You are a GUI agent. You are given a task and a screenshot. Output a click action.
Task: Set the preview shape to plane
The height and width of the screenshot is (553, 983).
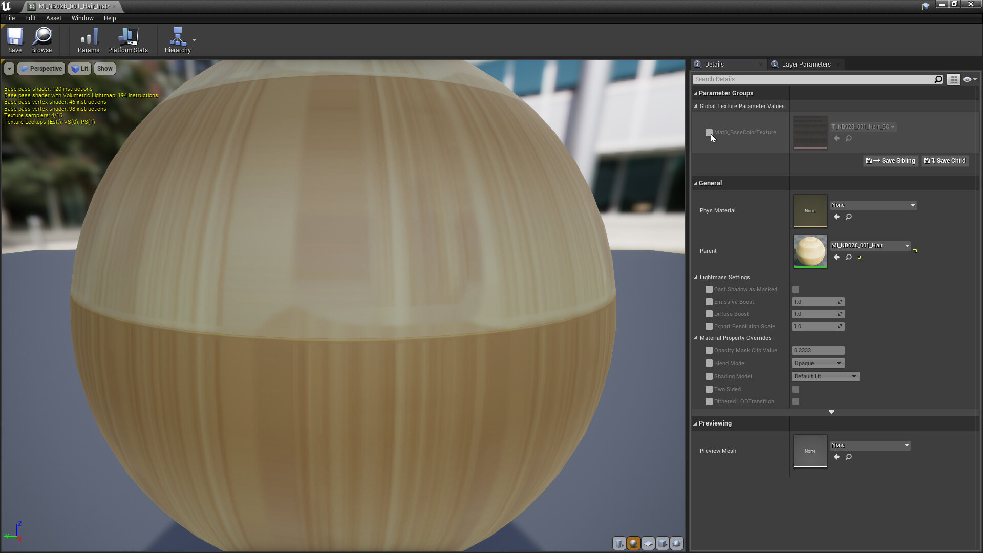coord(648,543)
